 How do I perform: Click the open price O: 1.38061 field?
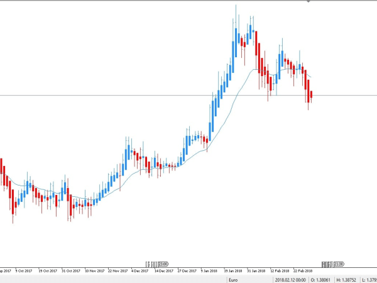pos(320,279)
